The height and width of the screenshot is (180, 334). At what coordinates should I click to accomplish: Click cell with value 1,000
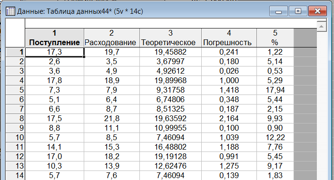point(229,81)
